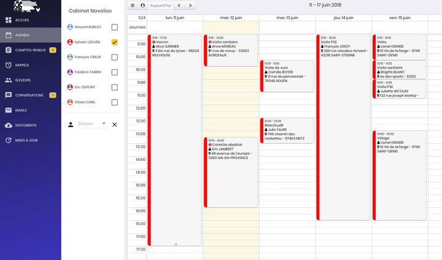Click the Éleveur person icon beside filter
Image resolution: width=442 pixels, height=260 pixels.
coord(71,124)
